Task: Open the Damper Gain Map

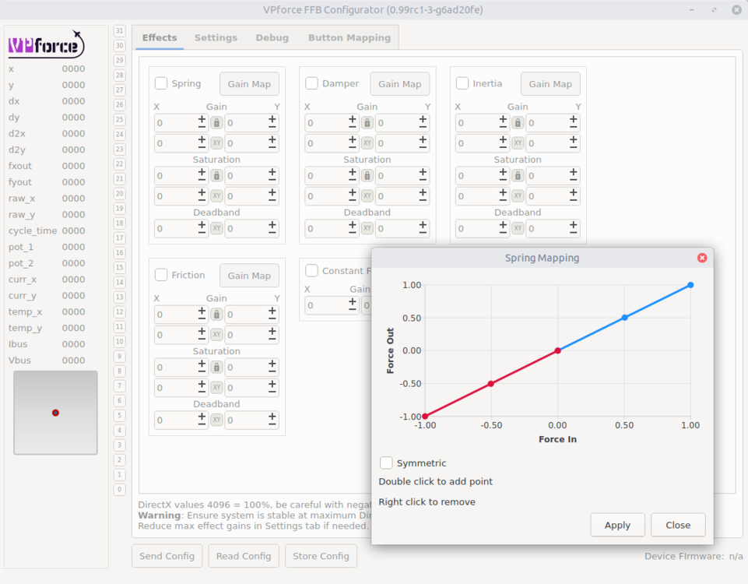Action: [400, 84]
